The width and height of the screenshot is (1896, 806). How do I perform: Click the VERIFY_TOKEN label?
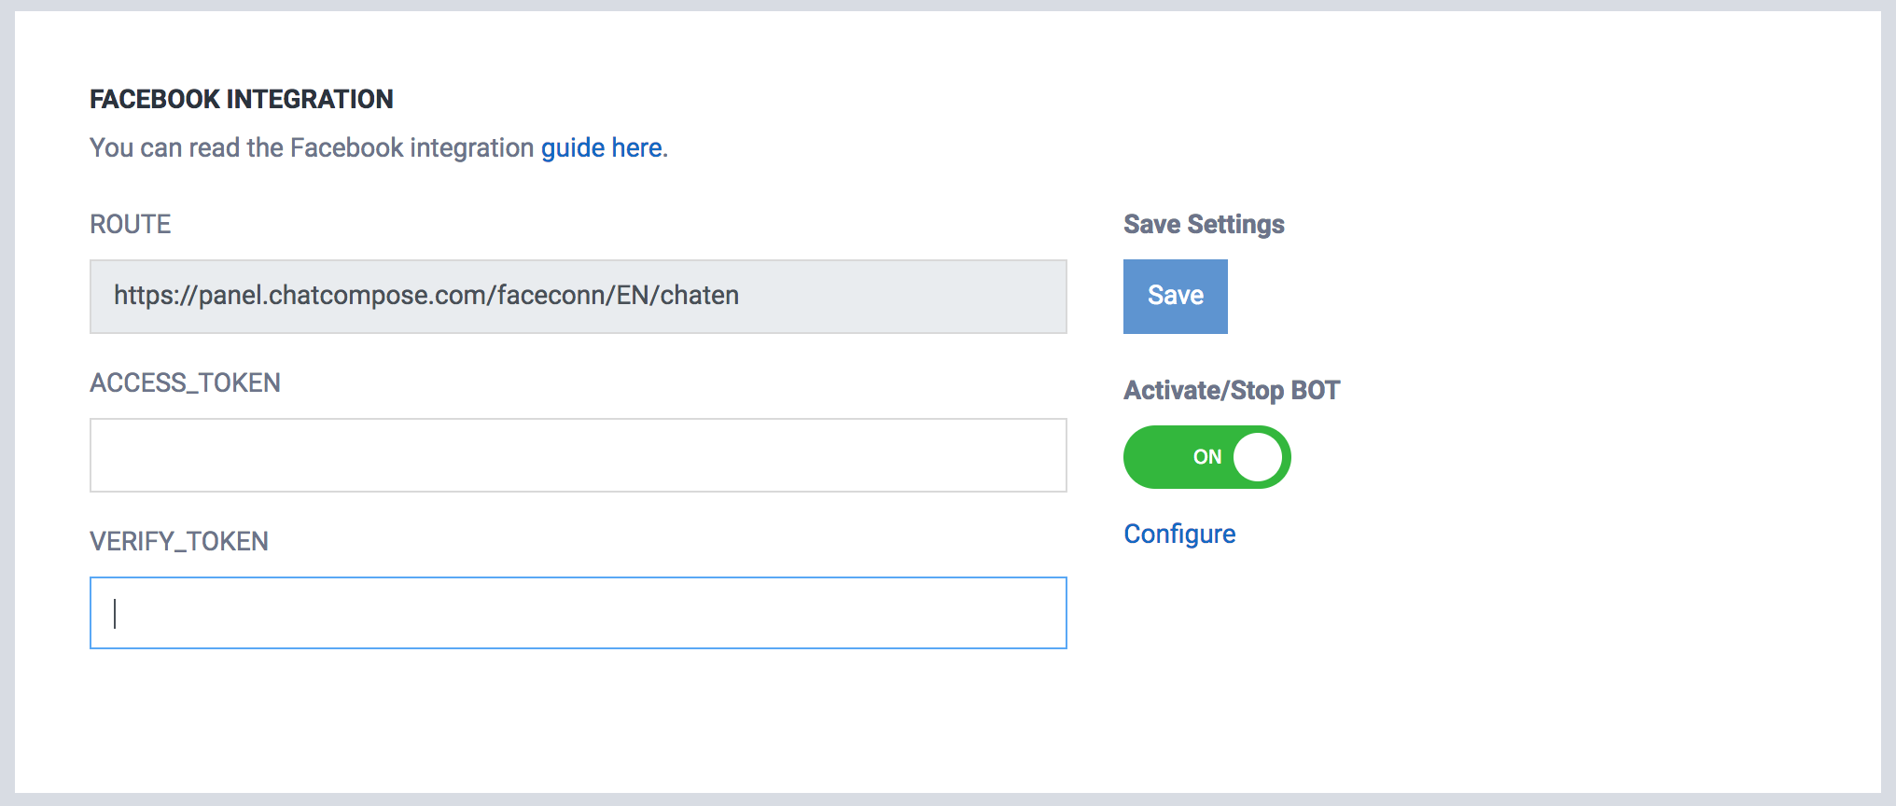(x=179, y=541)
